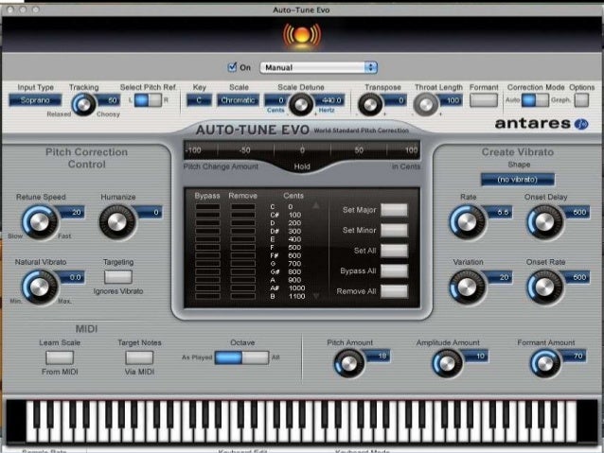Click the Natural Vibrato knob
Screen dimensions: 604x453
[x=40, y=287]
